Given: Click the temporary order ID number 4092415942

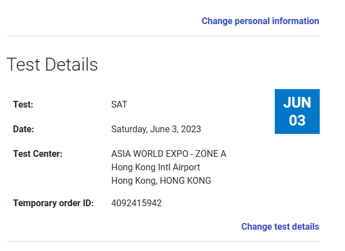Looking at the screenshot, I should [x=137, y=203].
